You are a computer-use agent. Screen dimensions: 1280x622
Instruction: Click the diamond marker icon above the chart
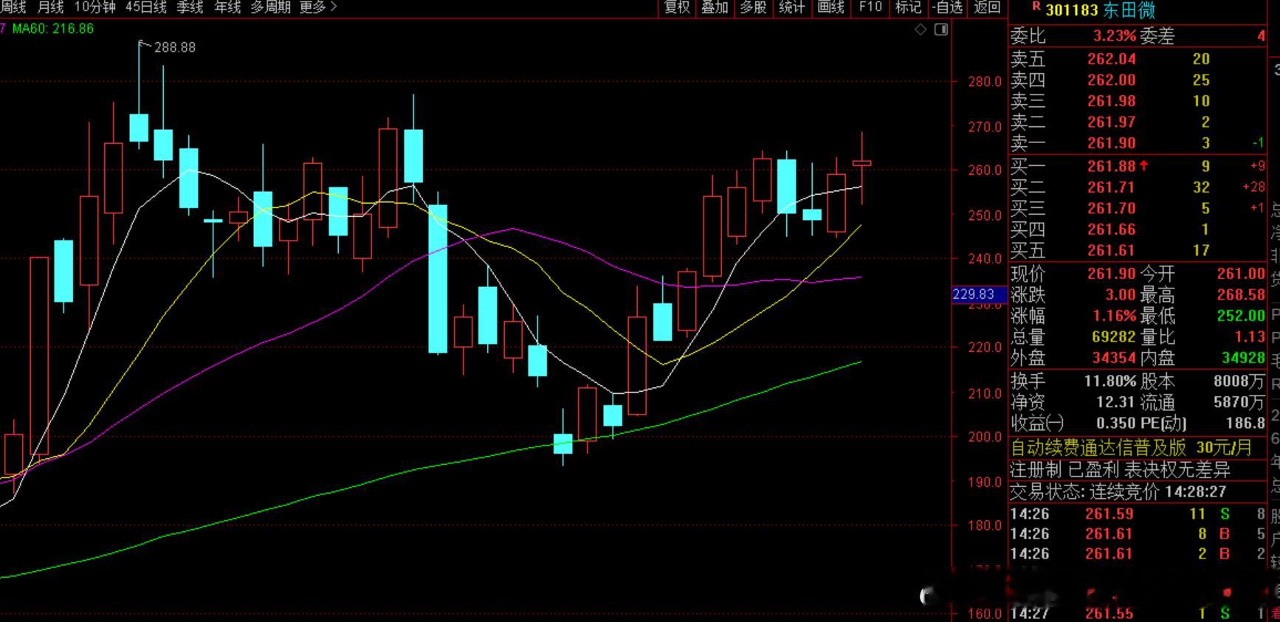(921, 30)
